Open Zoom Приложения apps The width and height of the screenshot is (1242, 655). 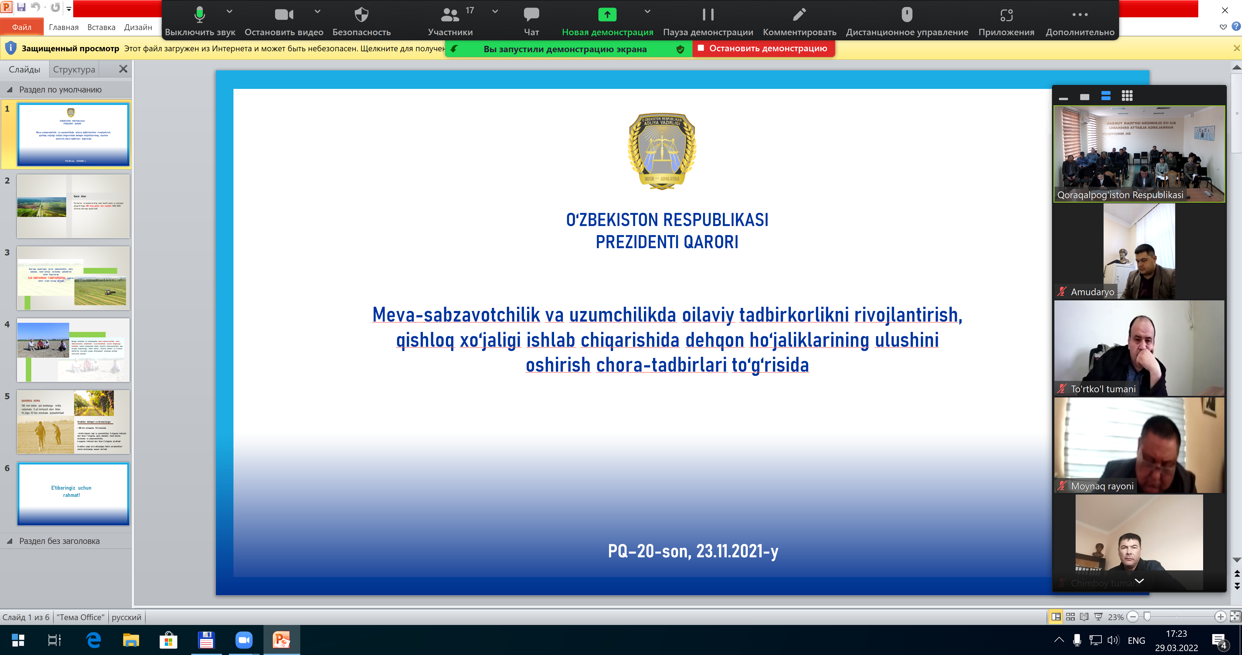point(1006,21)
